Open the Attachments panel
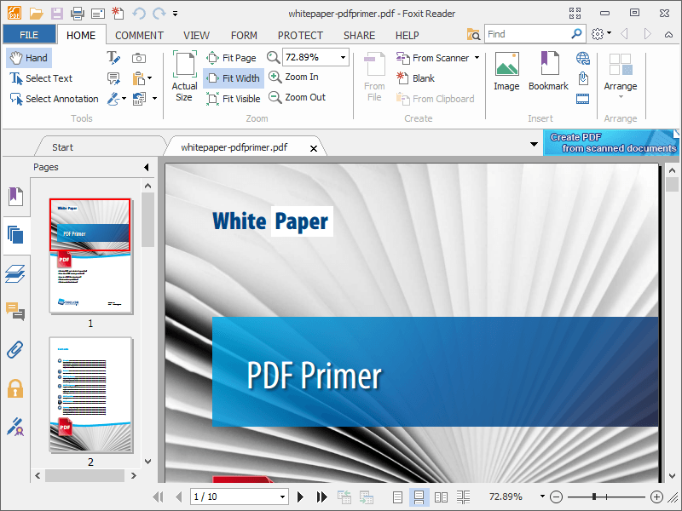 click(15, 349)
